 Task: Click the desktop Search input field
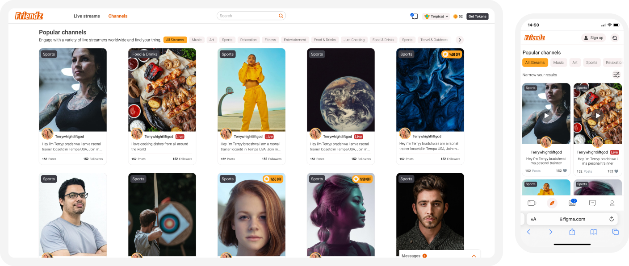coord(251,16)
